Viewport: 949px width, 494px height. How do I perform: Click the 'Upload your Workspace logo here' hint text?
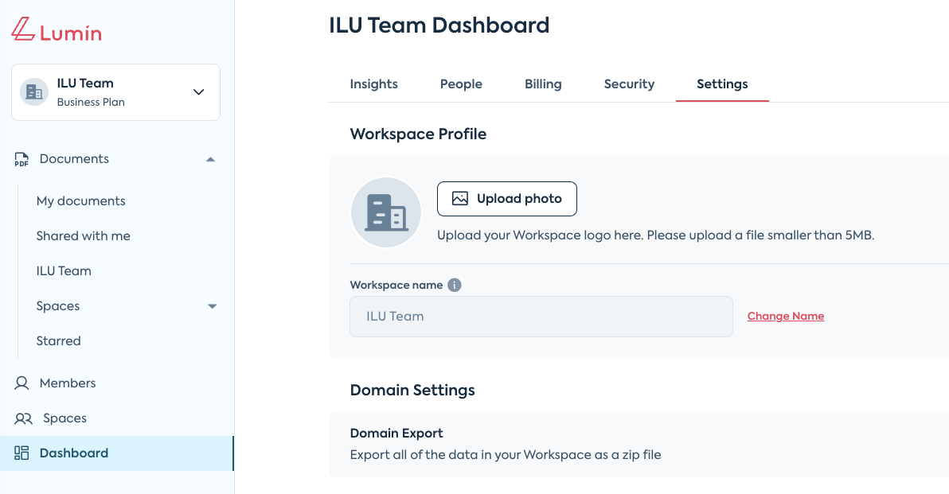pyautogui.click(x=655, y=235)
